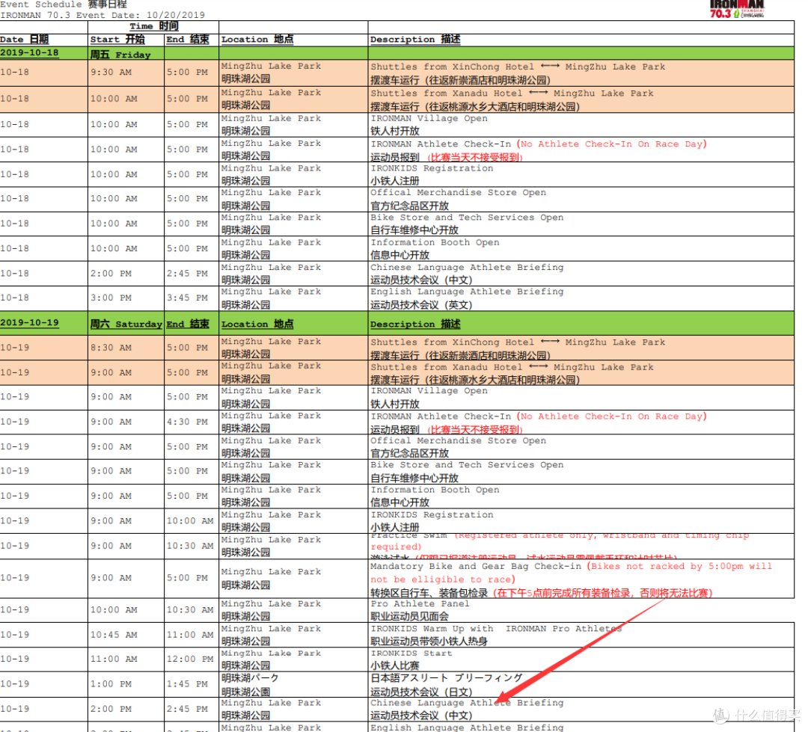
Task: Click Friday's 'Information Booth Open' entry
Action: (x=435, y=242)
